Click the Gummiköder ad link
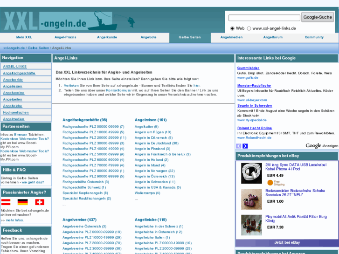This screenshot has height=254, width=339. point(248,68)
